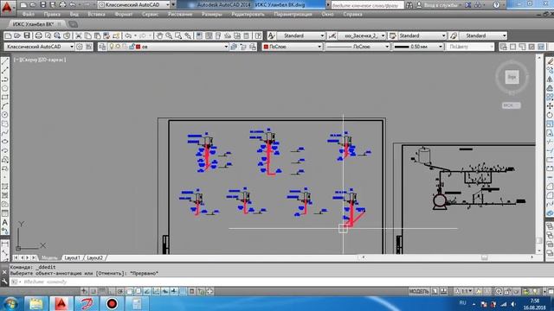The height and width of the screenshot is (311, 554).
Task: Switch to the Layout1 tab
Action: click(x=72, y=258)
